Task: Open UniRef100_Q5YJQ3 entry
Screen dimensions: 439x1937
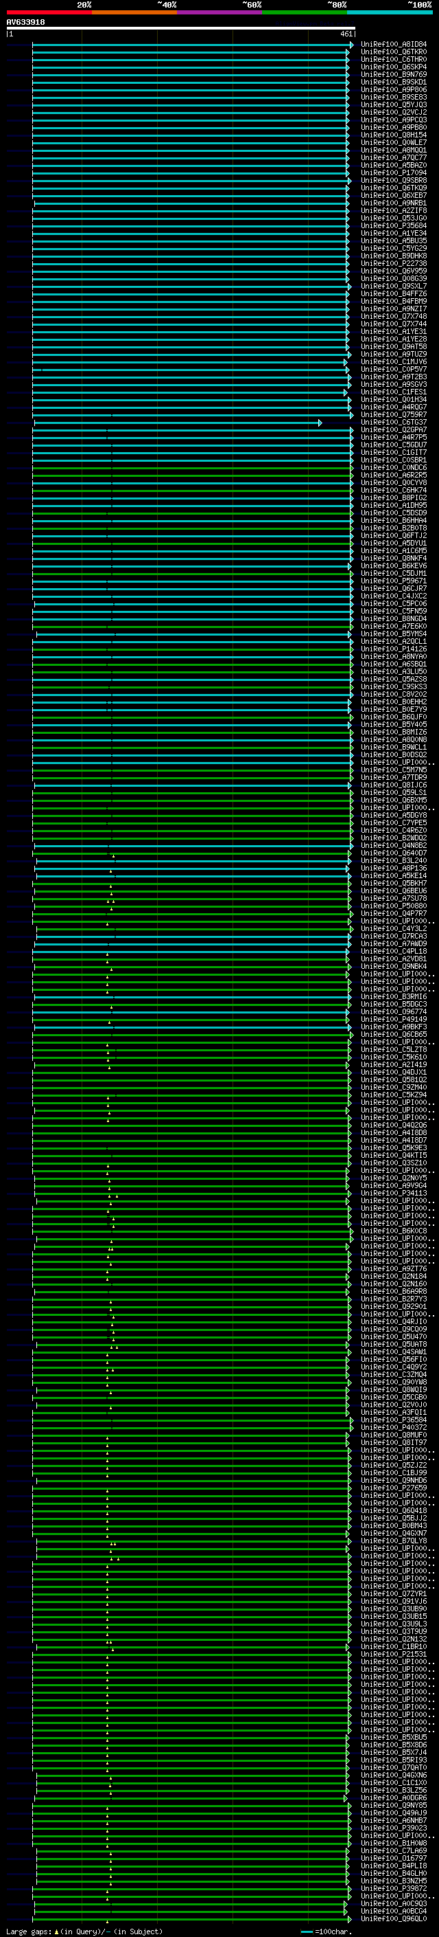Action: [394, 104]
